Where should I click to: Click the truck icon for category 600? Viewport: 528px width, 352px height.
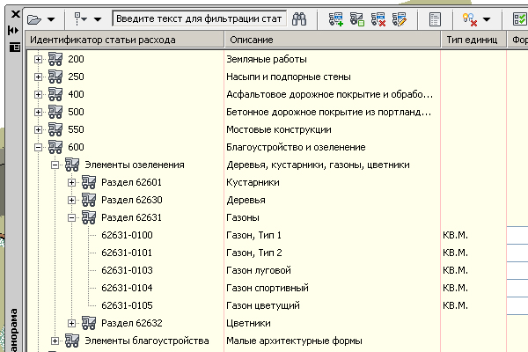[x=55, y=147]
